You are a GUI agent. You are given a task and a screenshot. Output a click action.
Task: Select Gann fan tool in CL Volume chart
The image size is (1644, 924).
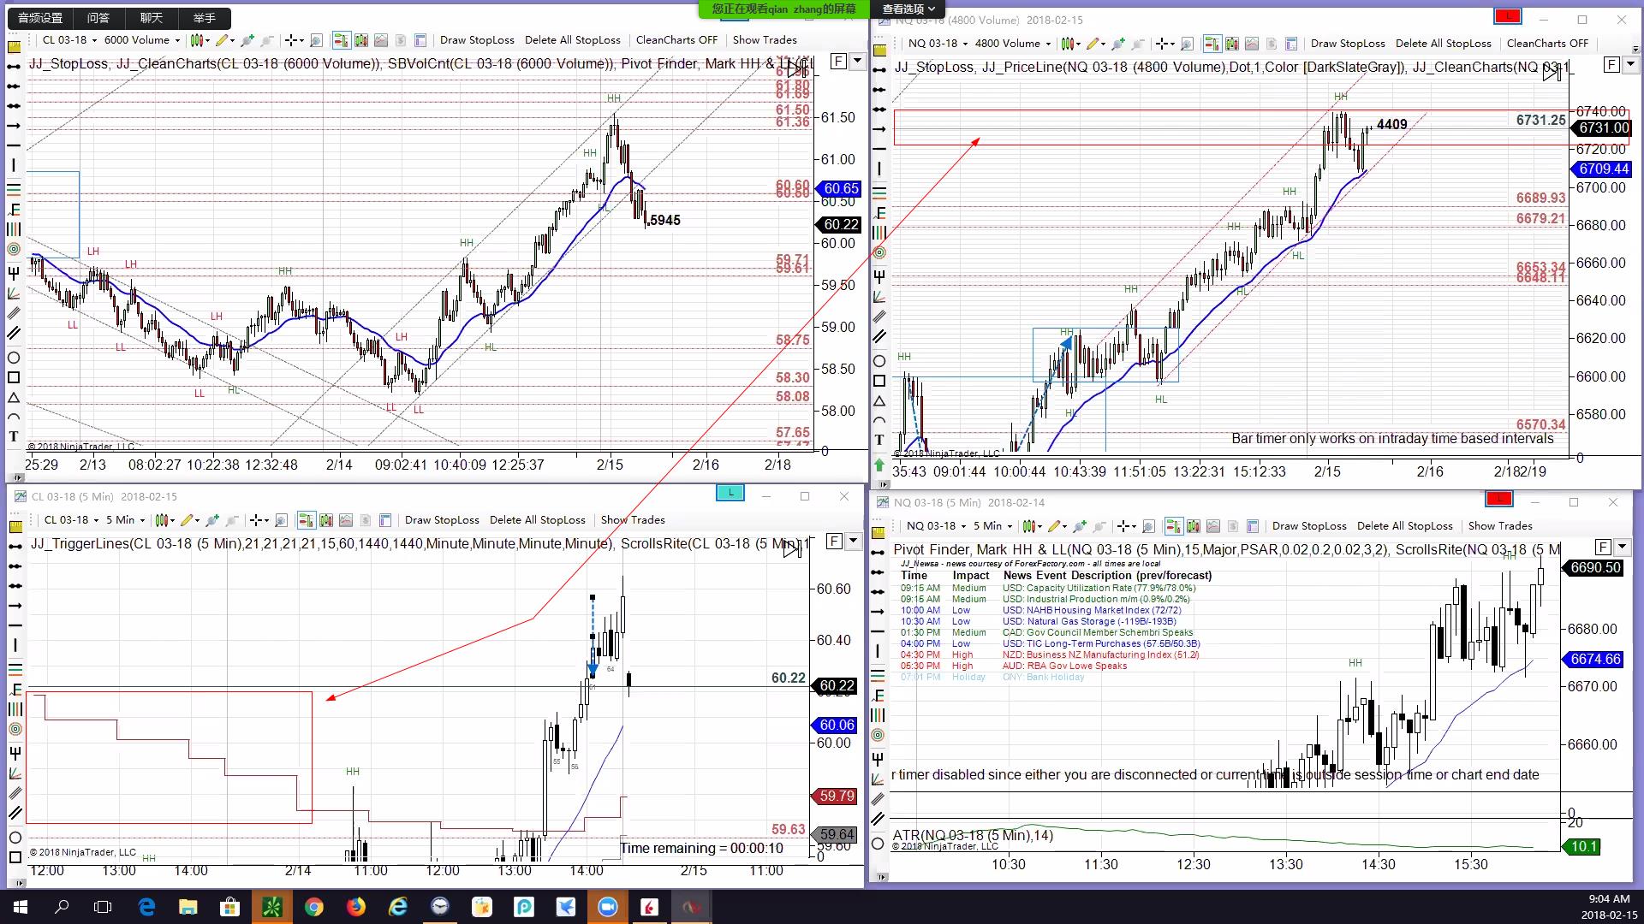tap(14, 293)
